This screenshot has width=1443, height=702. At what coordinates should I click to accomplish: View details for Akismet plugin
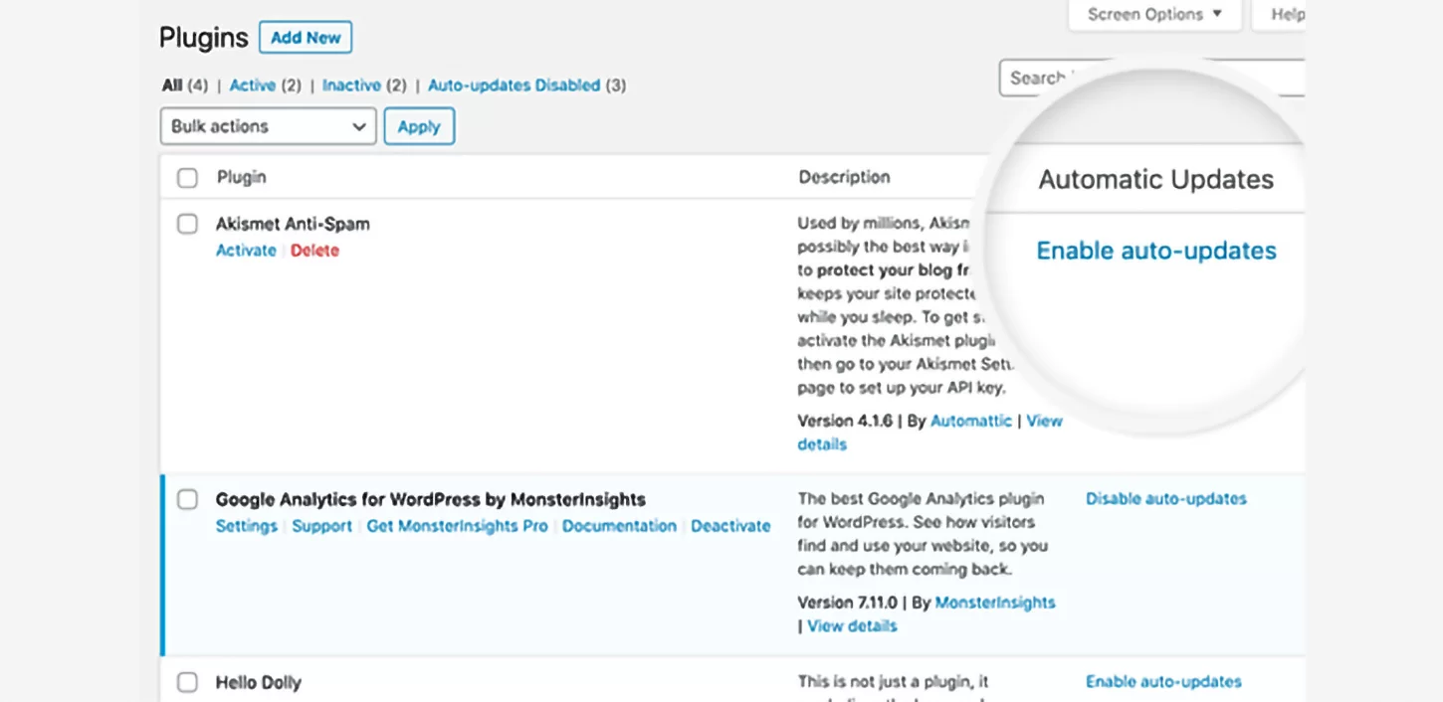pyautogui.click(x=1044, y=421)
